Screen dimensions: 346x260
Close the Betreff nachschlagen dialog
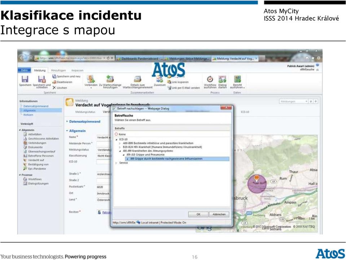[226, 108]
